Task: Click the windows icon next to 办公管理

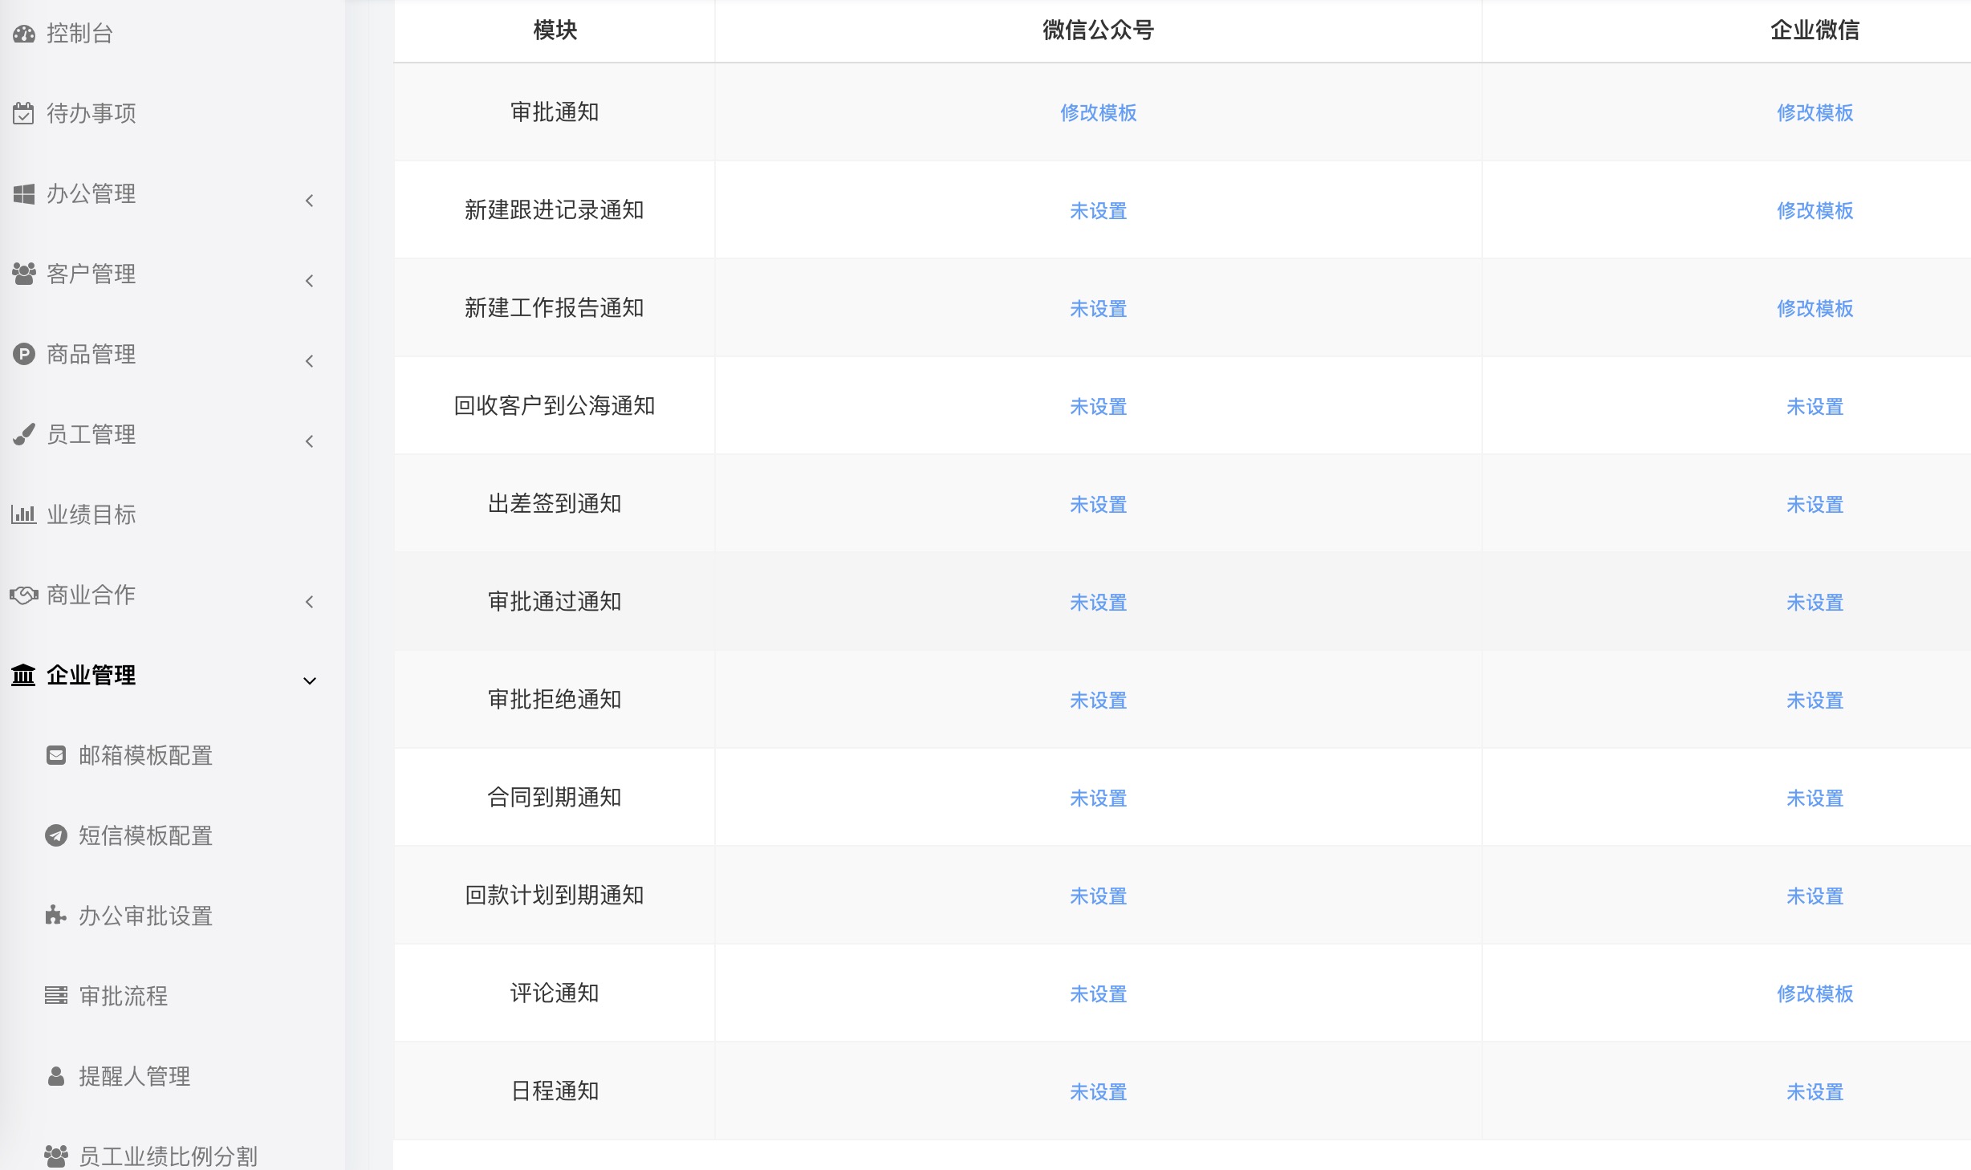Action: 24,194
